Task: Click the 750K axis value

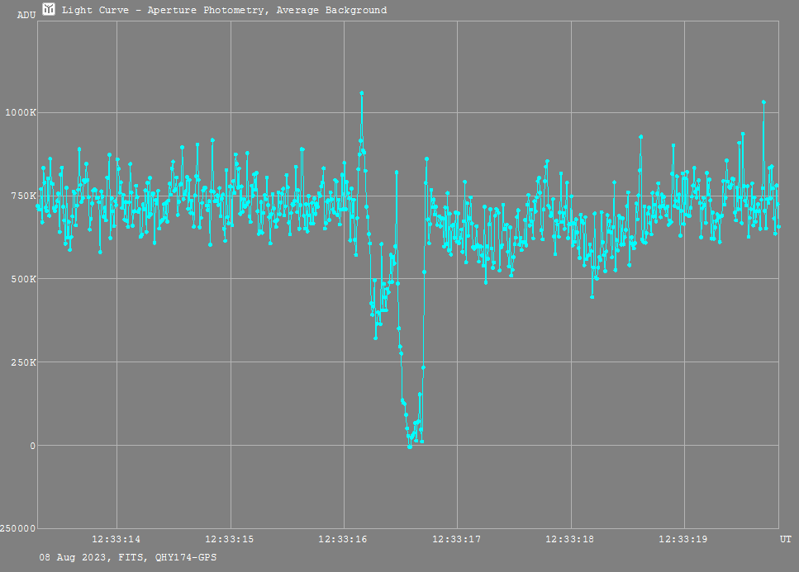Action: point(23,196)
